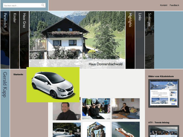Open the Sonstiges vertical tab
This screenshot has height=137, width=183.
pos(150,40)
